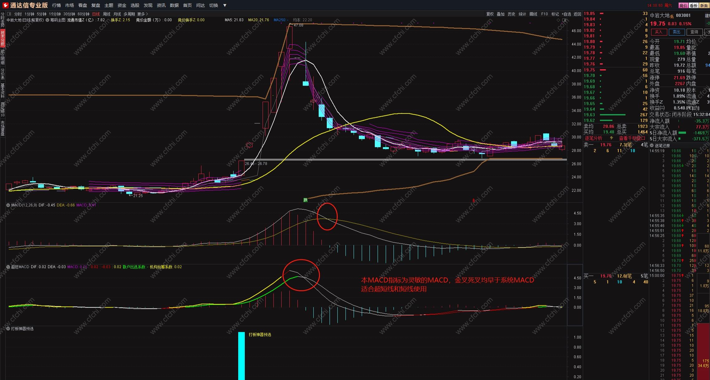Screen dimensions: 710x380
Task: Toggle the 打板神器预选 indicator circle dropdown
Action: pos(8,329)
